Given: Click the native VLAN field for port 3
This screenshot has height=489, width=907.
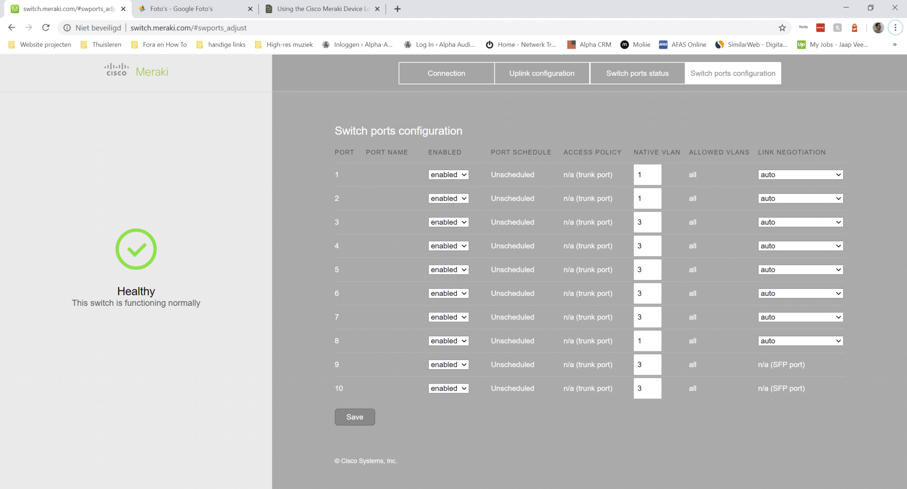Looking at the screenshot, I should point(647,222).
